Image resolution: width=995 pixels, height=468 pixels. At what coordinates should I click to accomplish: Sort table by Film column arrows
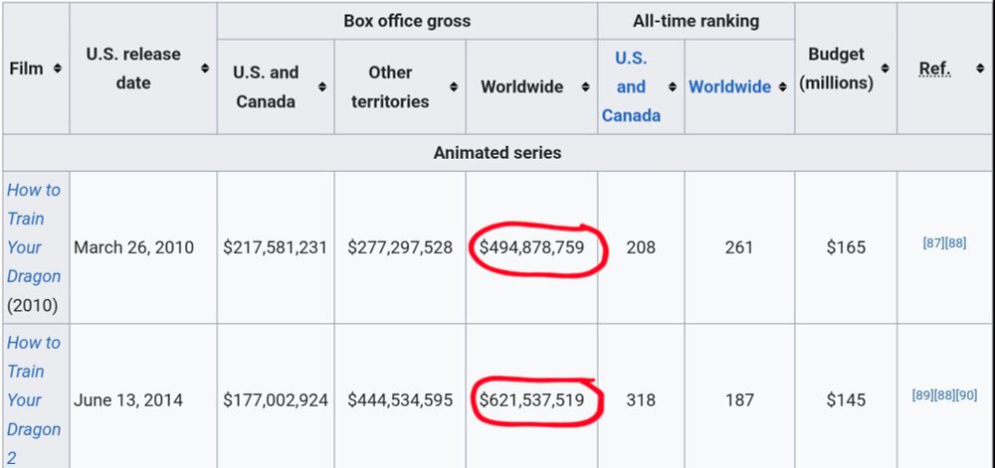pos(58,69)
